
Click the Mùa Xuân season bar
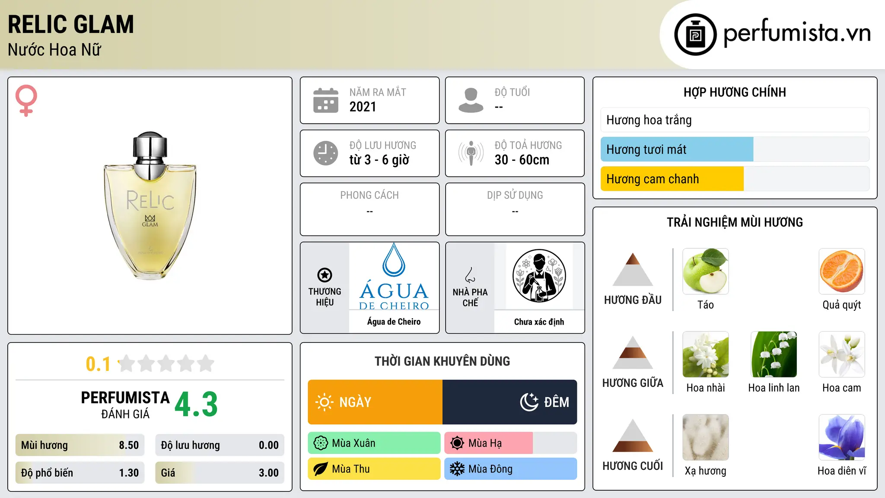point(374,443)
